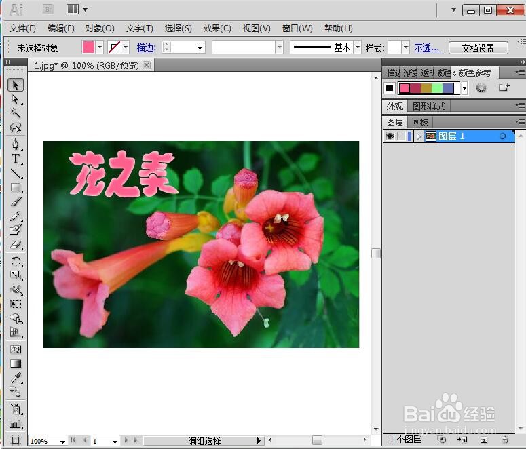
Task: Select the Gradient tool
Action: point(16,364)
